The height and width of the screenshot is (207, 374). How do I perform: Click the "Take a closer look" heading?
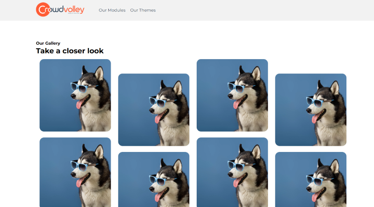pyautogui.click(x=70, y=51)
